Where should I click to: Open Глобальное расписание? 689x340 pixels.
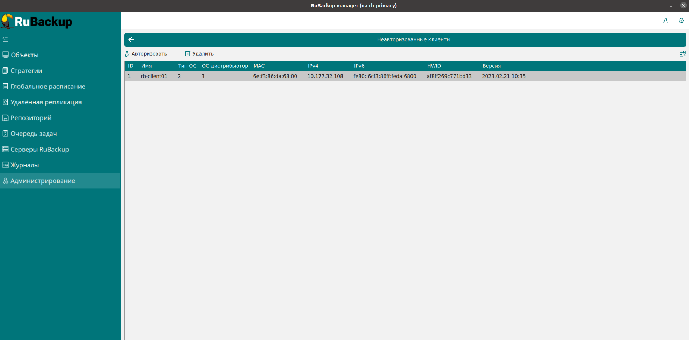pyautogui.click(x=48, y=86)
